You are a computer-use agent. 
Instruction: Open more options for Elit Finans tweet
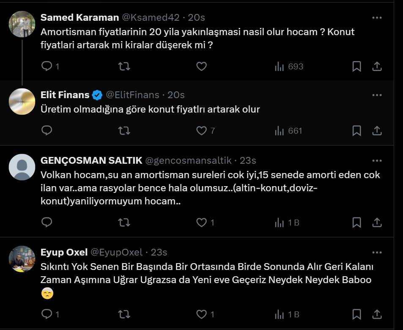point(377,95)
